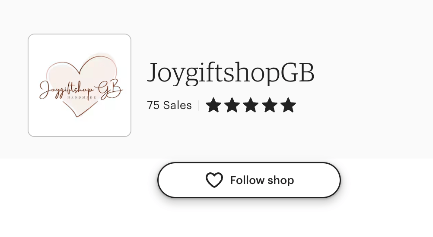Click the divider between sales and stars

click(199, 105)
